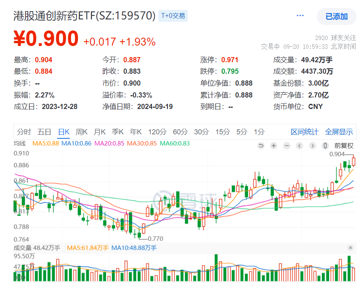The image size is (364, 283).
Task: Open 区间统计 range statistics
Action: click(x=304, y=132)
